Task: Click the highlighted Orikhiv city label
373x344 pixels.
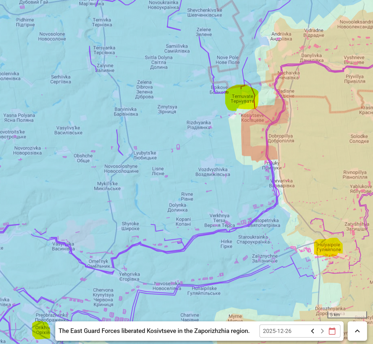Action: click(43, 330)
